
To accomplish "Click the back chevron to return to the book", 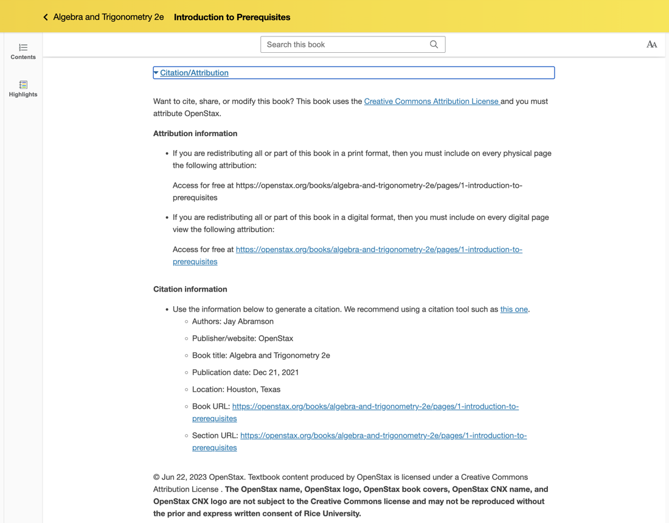I will [45, 16].
